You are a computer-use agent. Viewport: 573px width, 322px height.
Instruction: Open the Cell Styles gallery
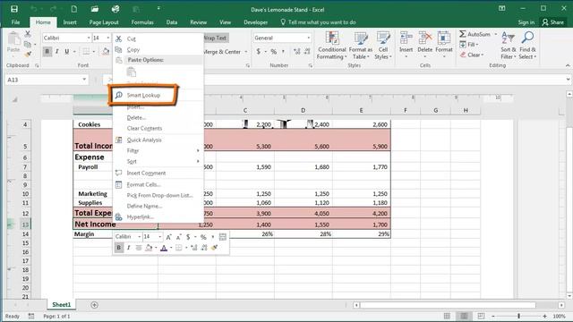(383, 46)
